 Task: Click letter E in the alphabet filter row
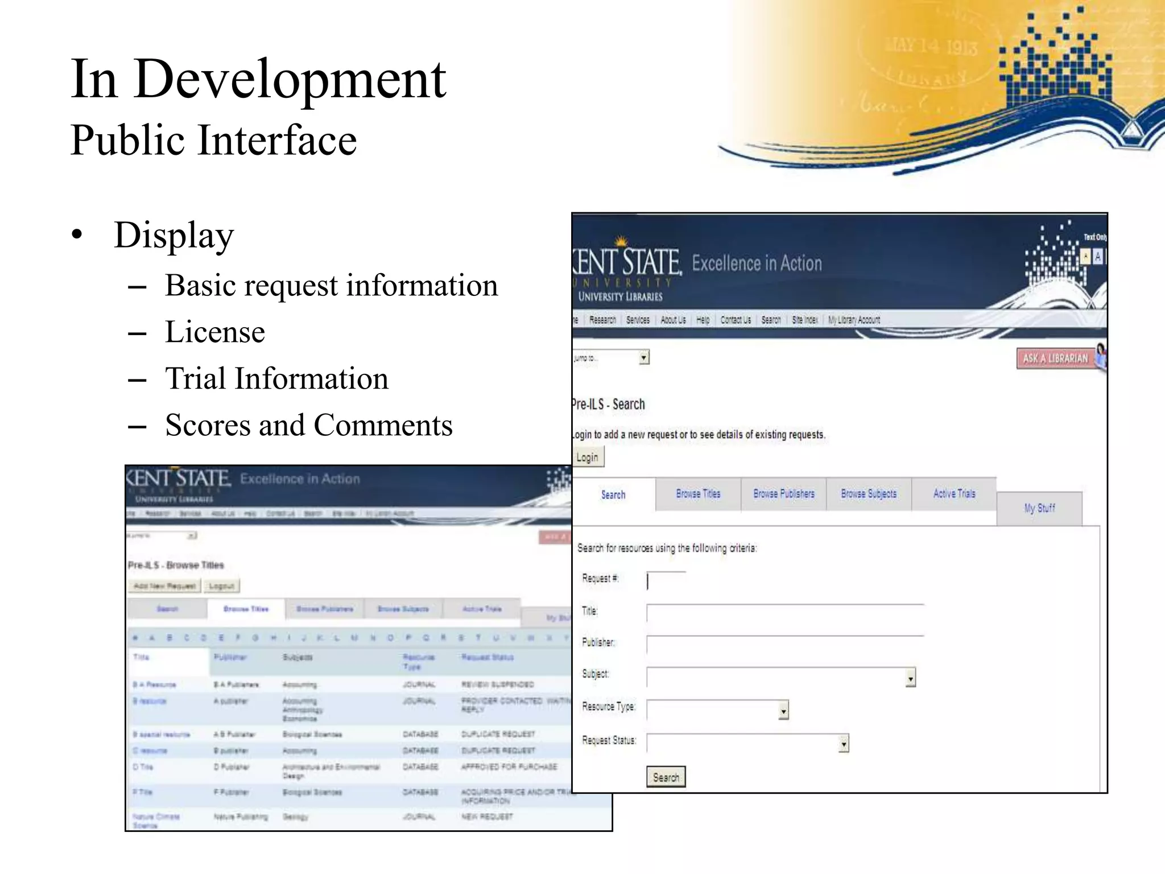coord(221,638)
